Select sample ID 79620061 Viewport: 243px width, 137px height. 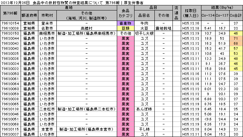pos(10,79)
